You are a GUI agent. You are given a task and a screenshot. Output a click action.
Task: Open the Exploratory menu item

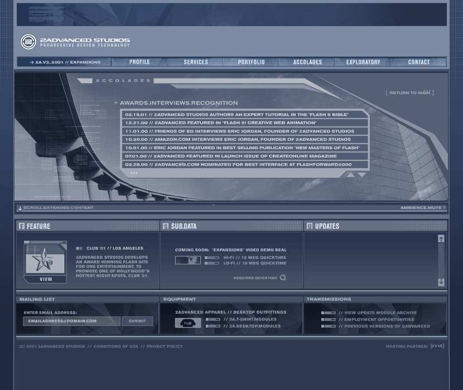pos(363,62)
